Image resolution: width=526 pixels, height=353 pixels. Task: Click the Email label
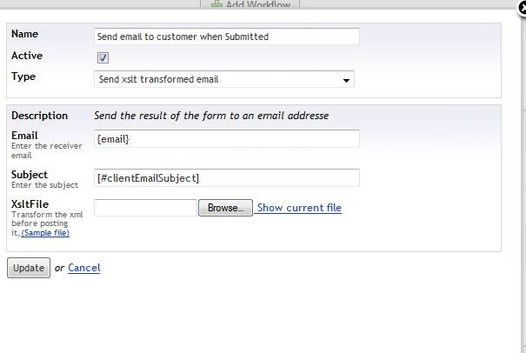coord(24,136)
